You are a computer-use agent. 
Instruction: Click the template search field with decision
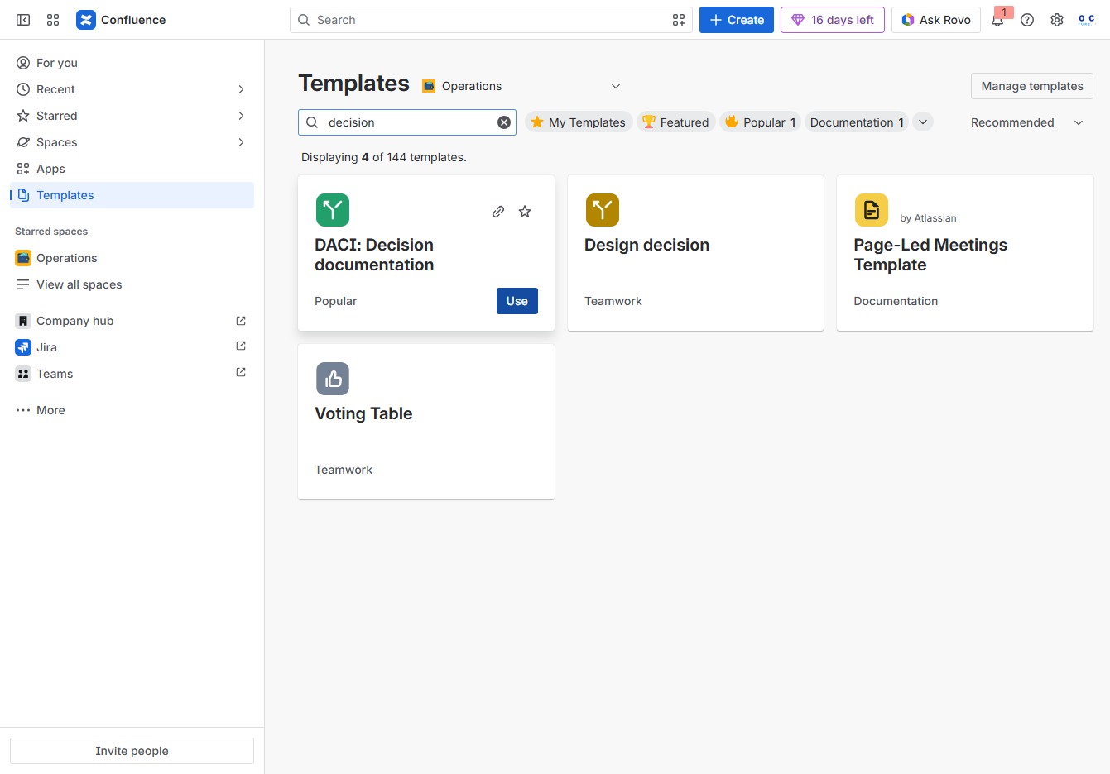click(407, 122)
